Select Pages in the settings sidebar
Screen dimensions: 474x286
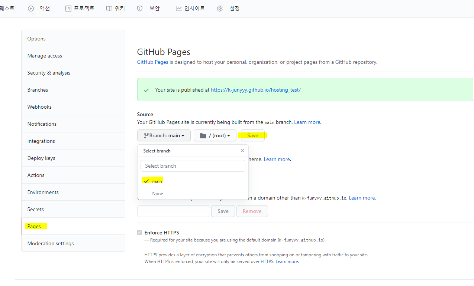(73, 226)
